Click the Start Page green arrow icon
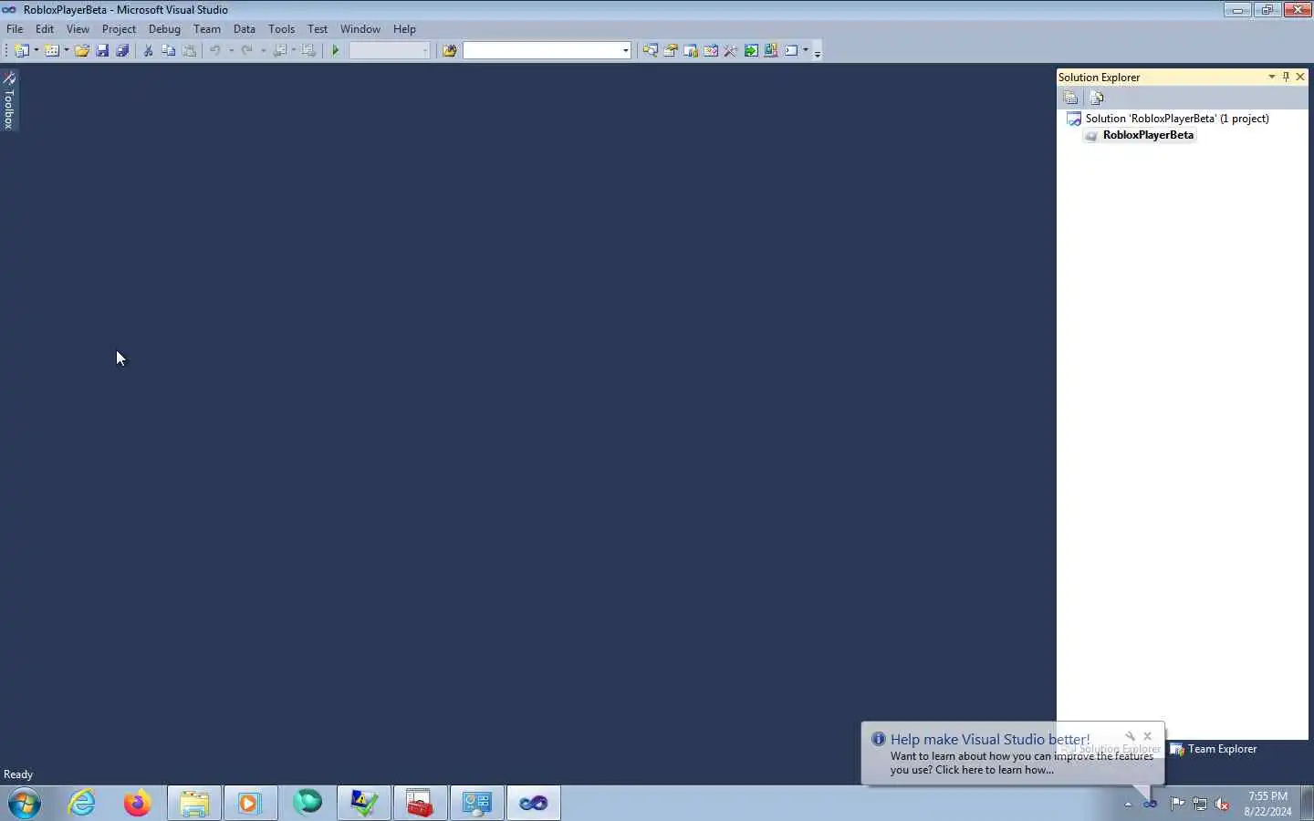This screenshot has height=821, width=1314. [750, 51]
